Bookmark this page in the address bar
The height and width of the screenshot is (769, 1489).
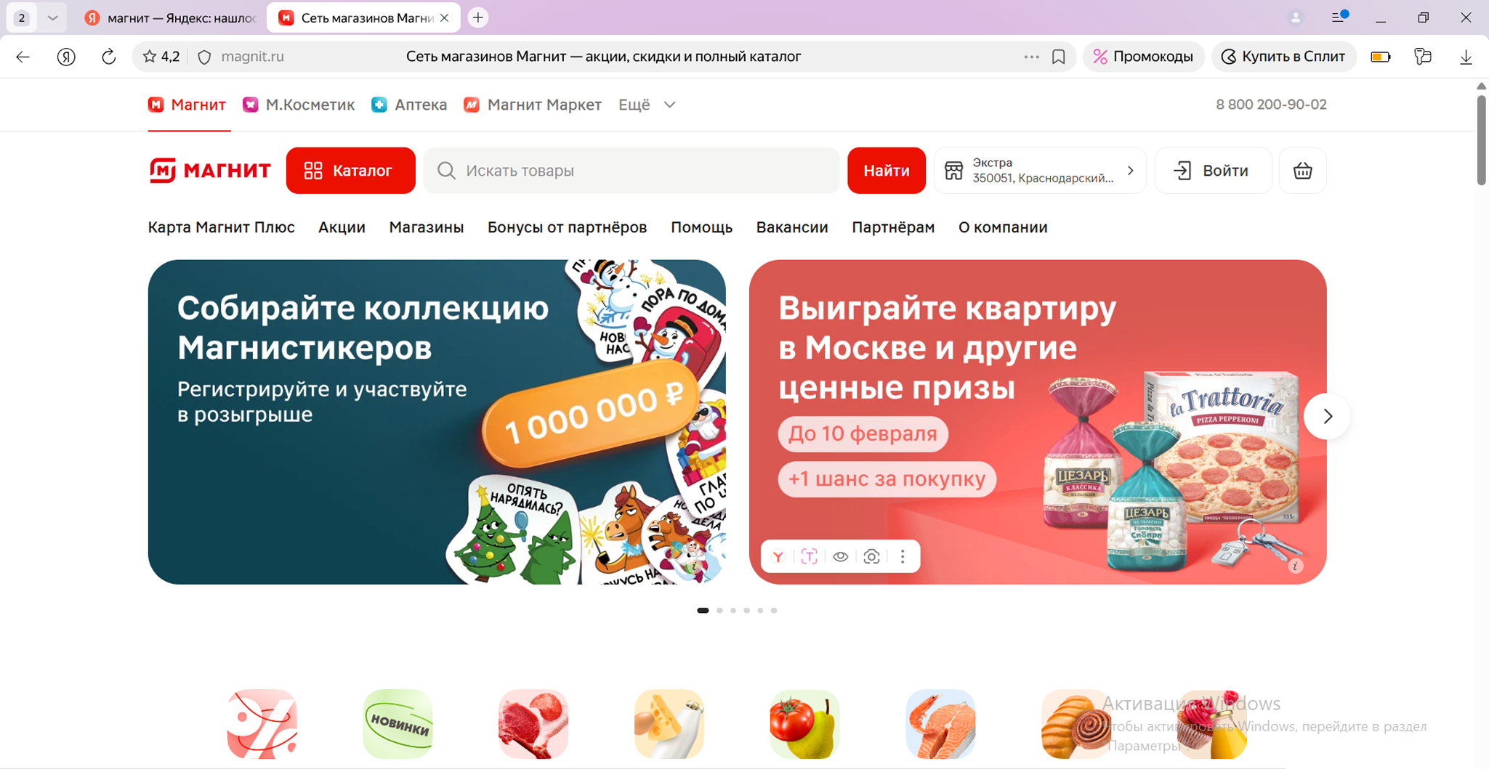1059,57
